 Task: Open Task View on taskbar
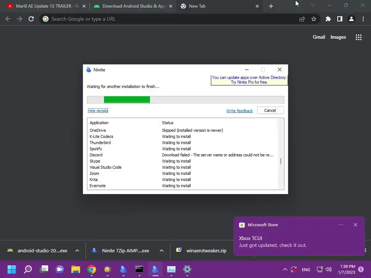44,269
